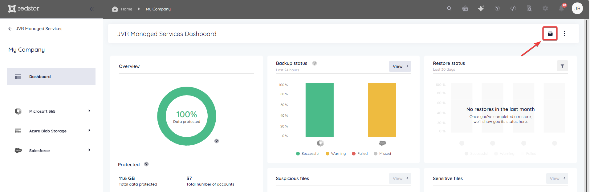Expand the Azure Blob Storage menu arrow
This screenshot has height=192, width=590.
click(x=89, y=131)
